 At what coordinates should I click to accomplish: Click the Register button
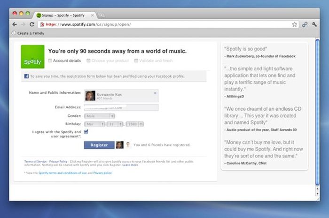coord(99,145)
